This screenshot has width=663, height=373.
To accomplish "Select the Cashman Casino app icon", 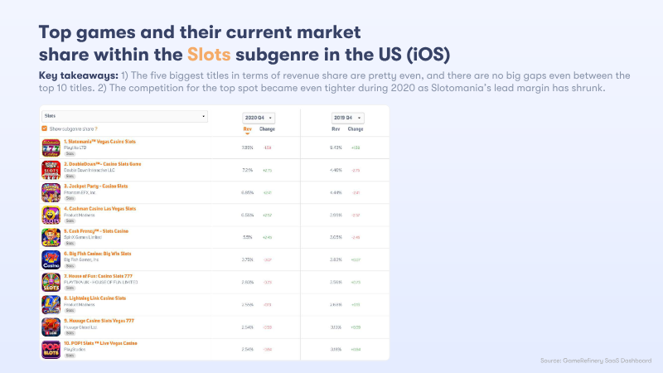I will tap(51, 216).
